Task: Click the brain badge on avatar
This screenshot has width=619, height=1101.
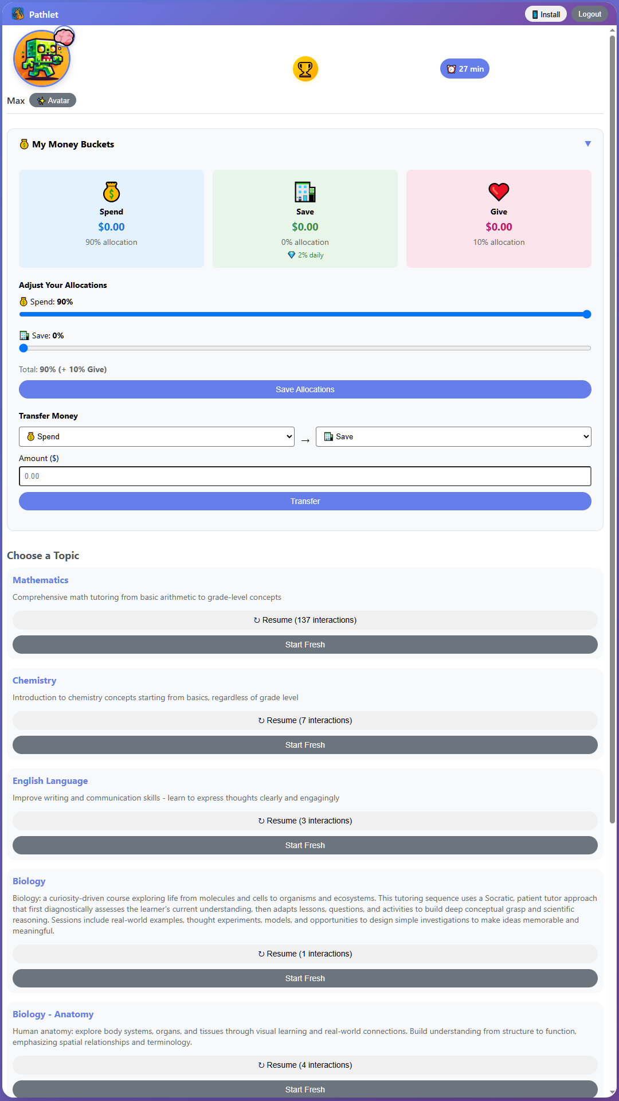Action: coord(64,37)
